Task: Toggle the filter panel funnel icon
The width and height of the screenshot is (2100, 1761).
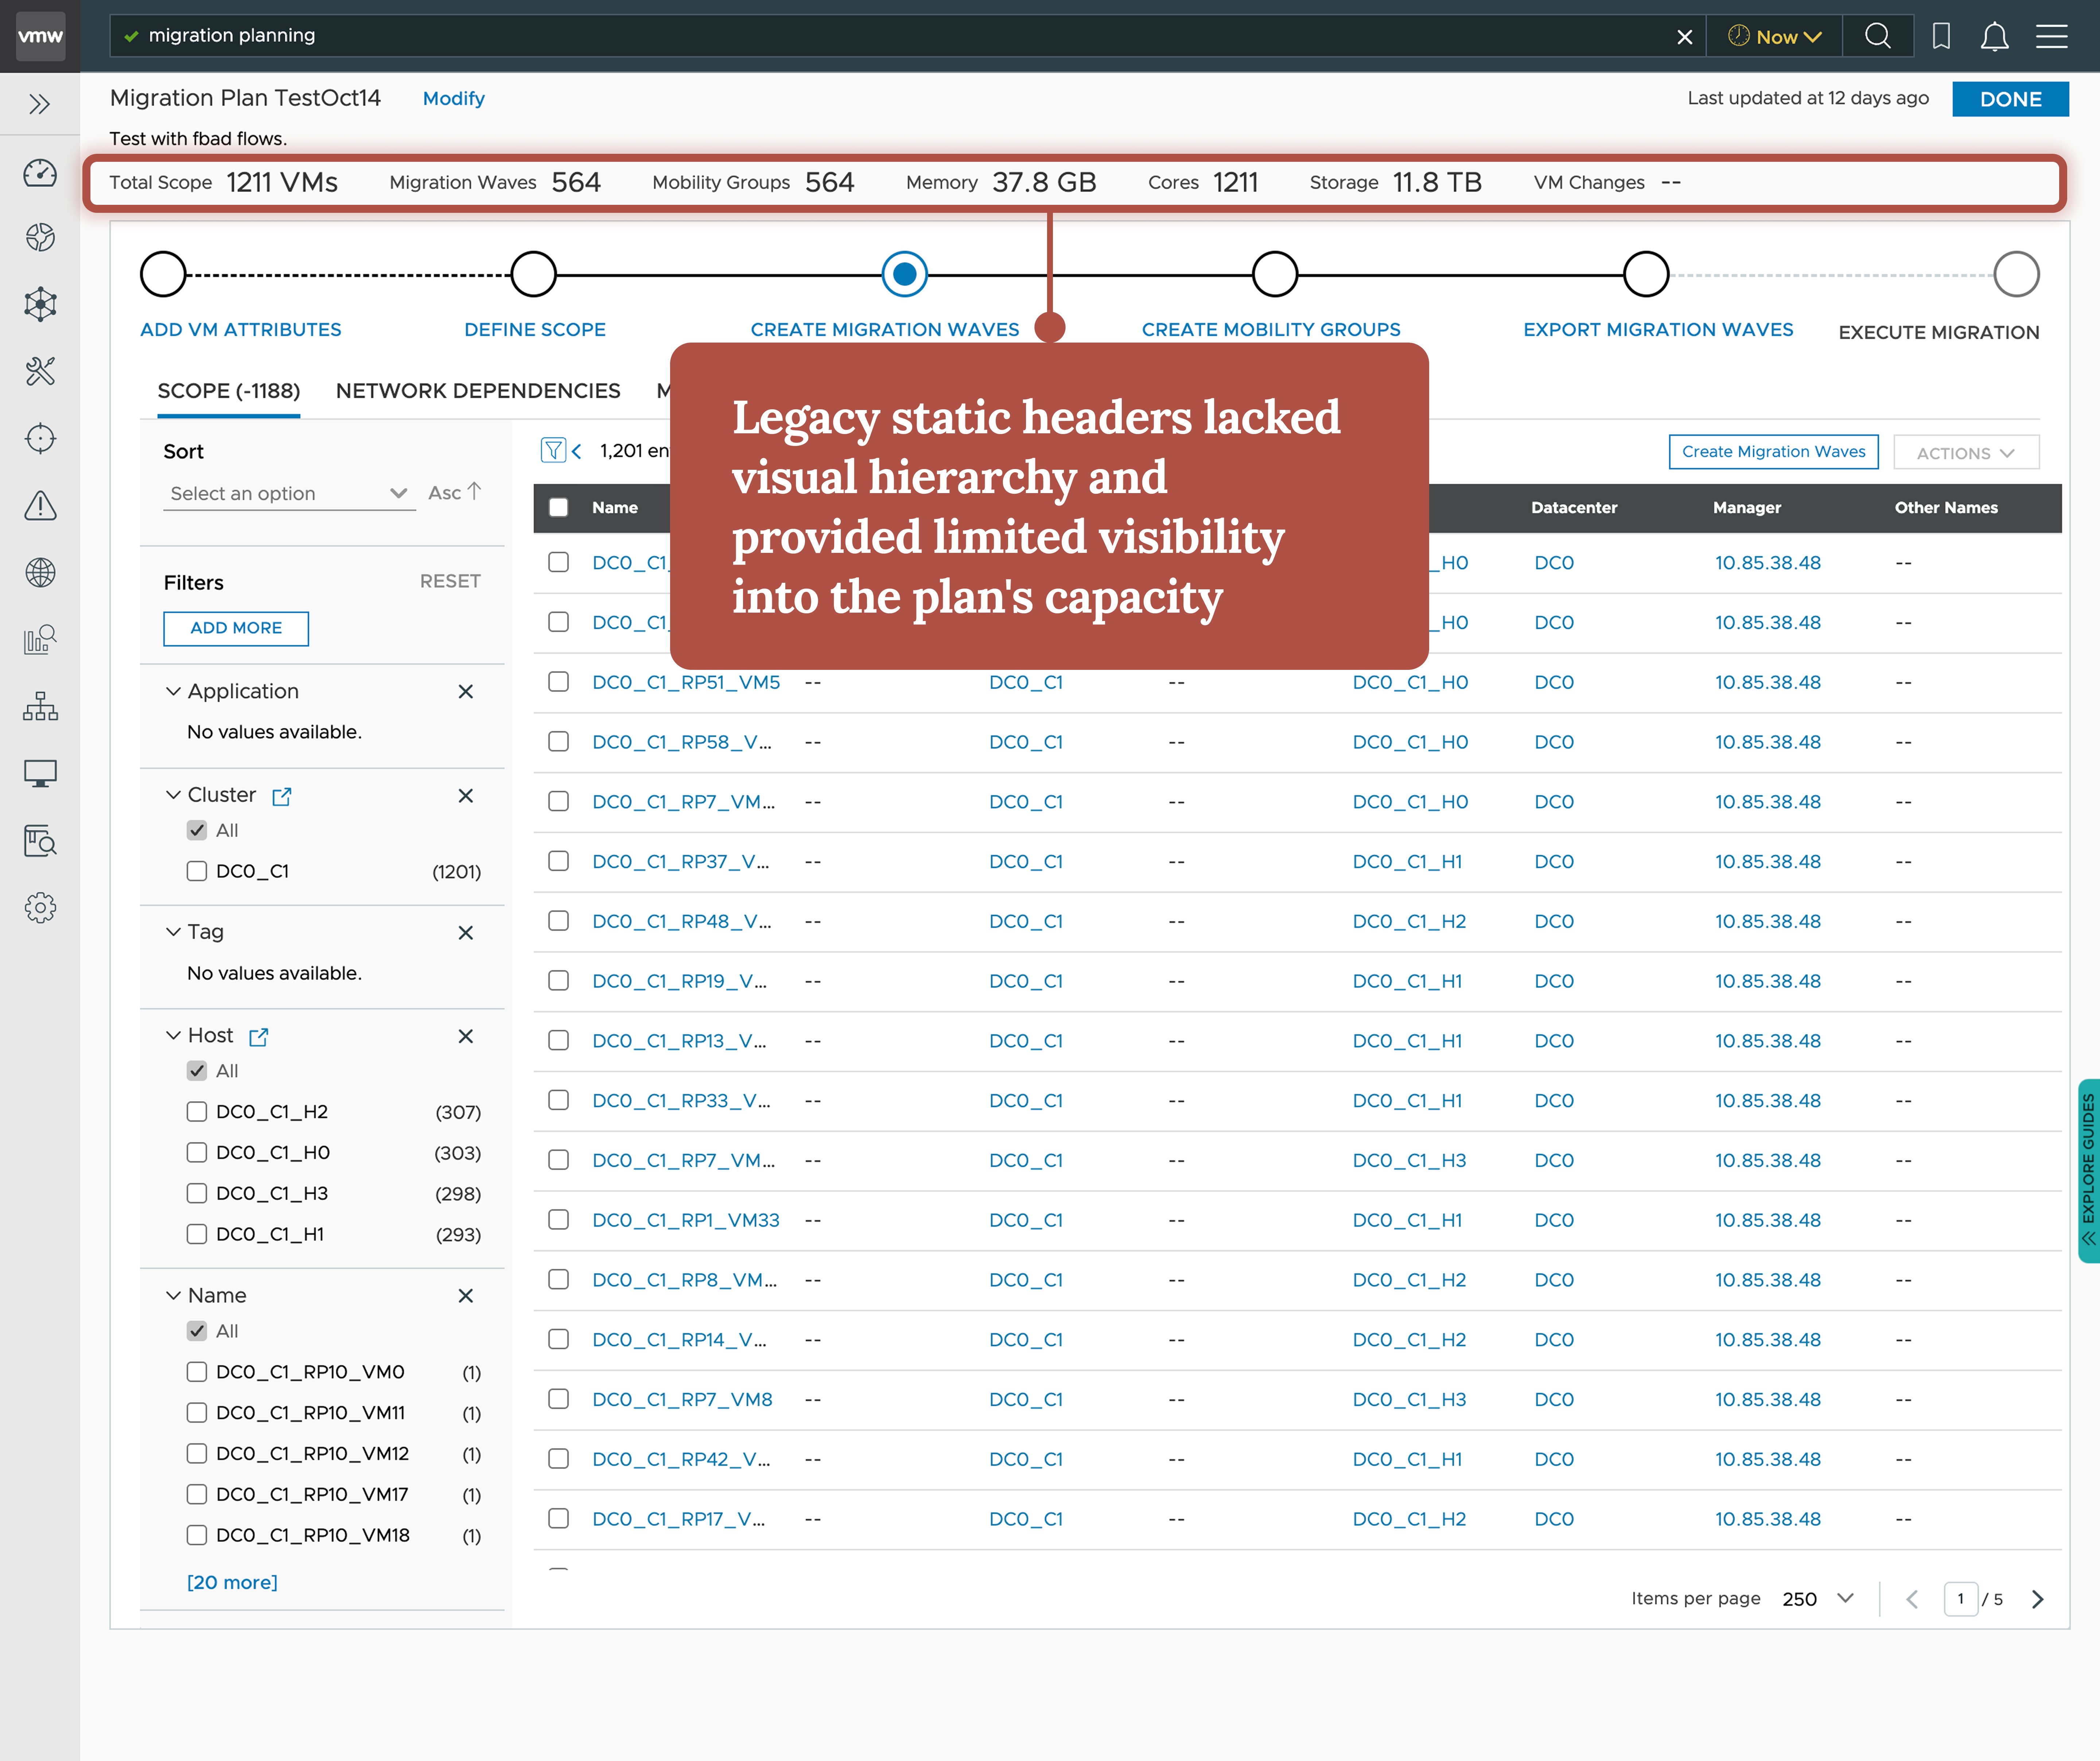Action: tap(553, 451)
